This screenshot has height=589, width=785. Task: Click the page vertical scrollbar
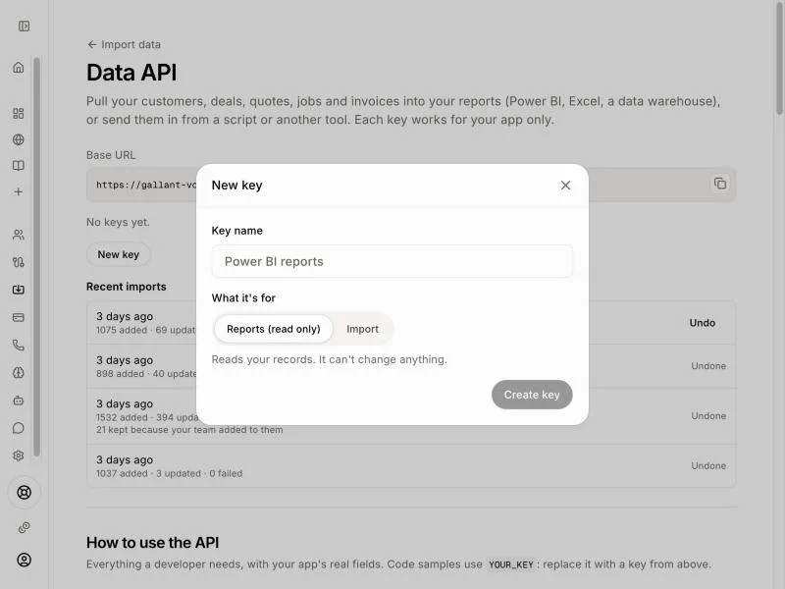point(779,58)
